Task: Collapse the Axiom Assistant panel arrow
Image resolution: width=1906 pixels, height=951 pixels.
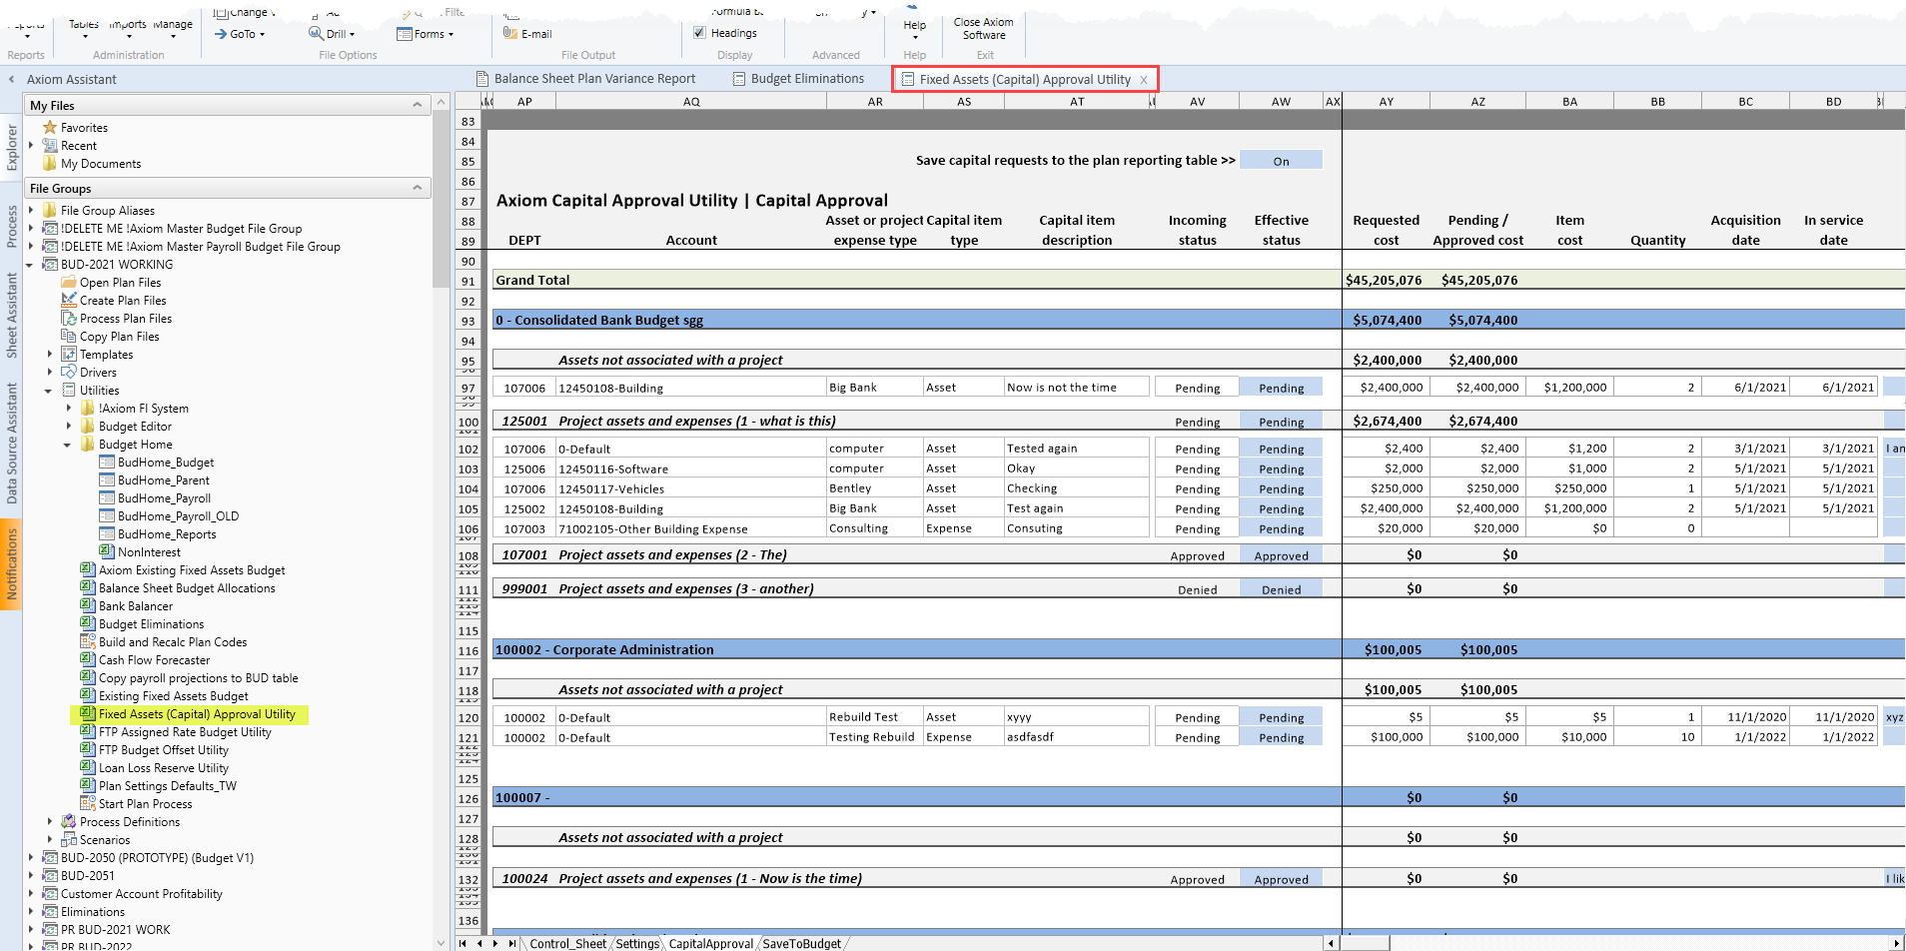Action: 11,79
